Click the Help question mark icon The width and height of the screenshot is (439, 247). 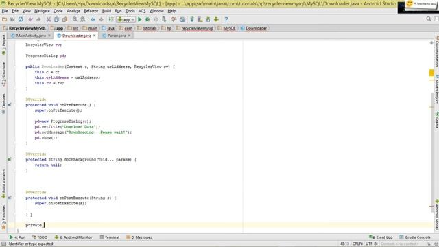[226, 19]
